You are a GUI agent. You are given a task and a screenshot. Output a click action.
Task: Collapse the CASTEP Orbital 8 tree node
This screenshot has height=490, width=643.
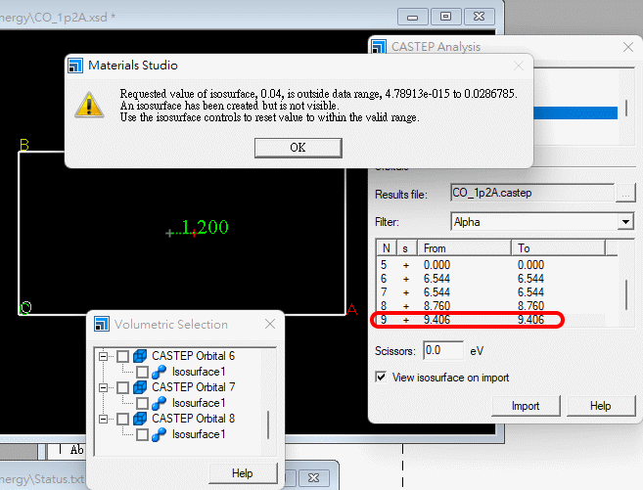pos(103,419)
